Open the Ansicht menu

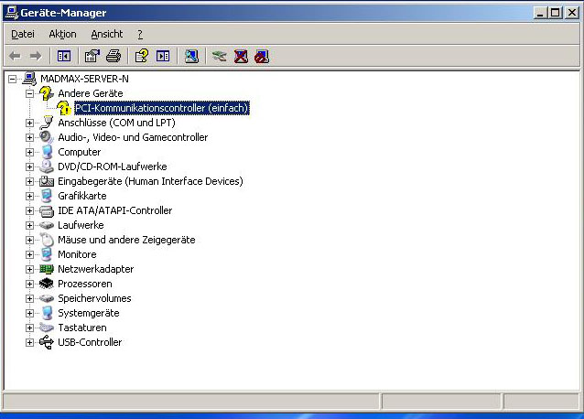click(107, 34)
